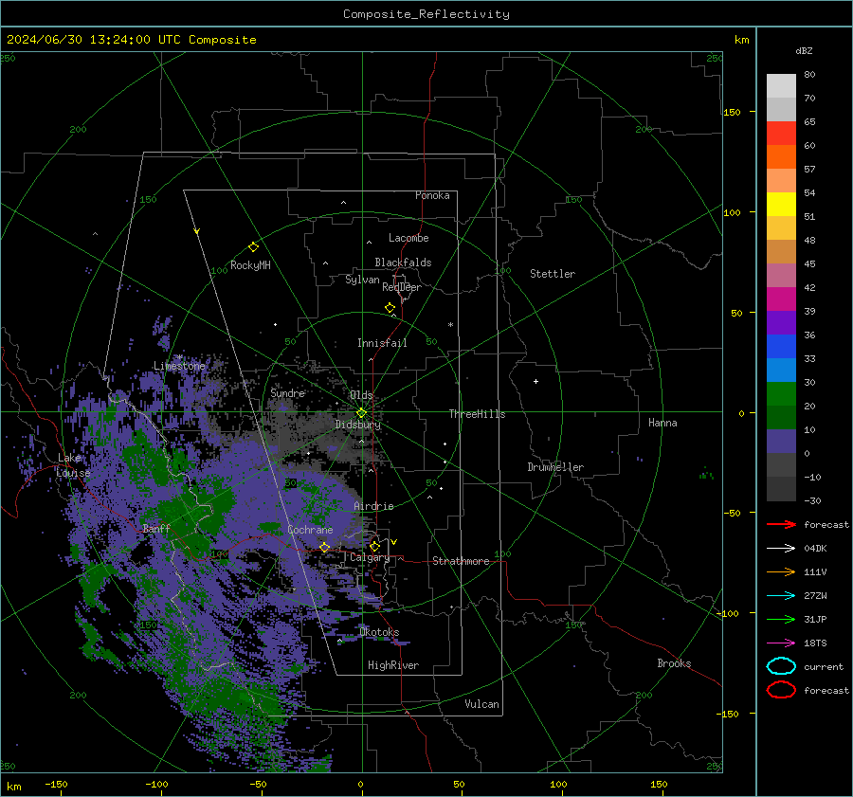Select the Innisfail town label
Viewport: 853px width, 797px height.
click(x=382, y=343)
